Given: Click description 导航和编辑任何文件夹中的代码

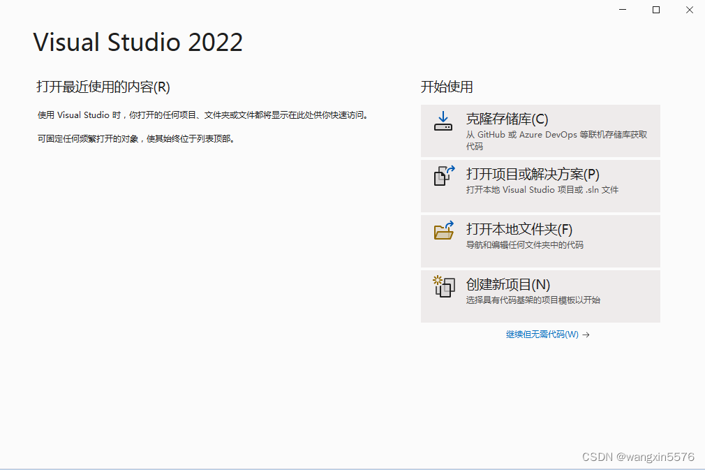Looking at the screenshot, I should [x=525, y=245].
